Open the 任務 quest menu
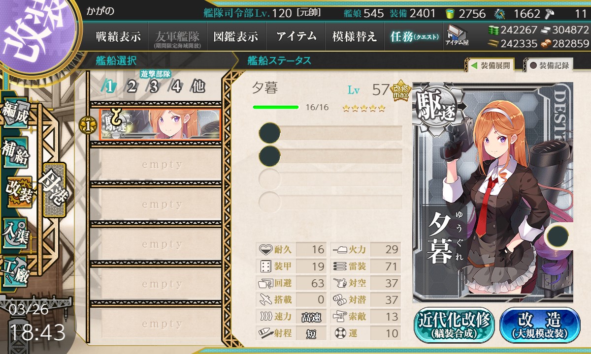591x354 pixels. (x=414, y=36)
